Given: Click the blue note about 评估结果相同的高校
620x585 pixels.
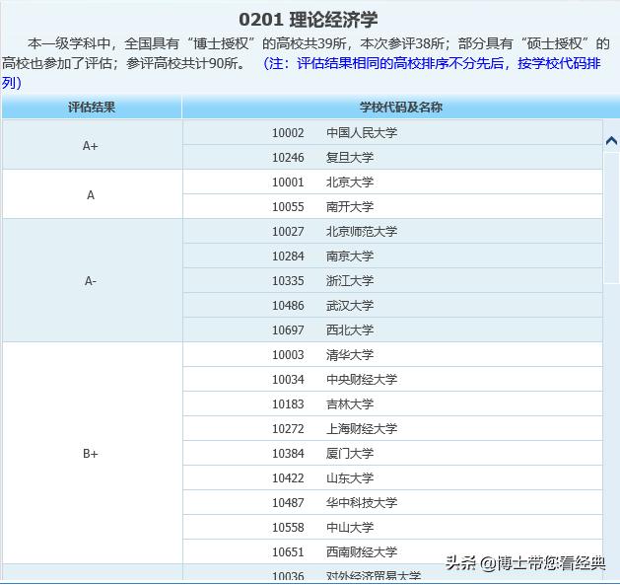Looking at the screenshot, I should 302,73.
